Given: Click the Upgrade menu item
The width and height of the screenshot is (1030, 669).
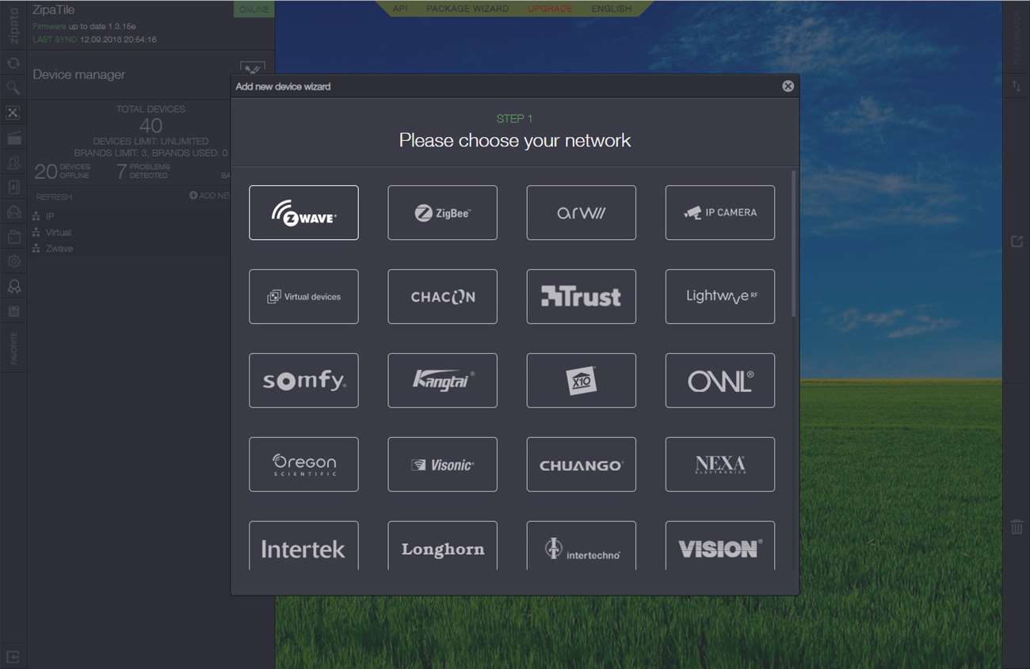Looking at the screenshot, I should [550, 8].
